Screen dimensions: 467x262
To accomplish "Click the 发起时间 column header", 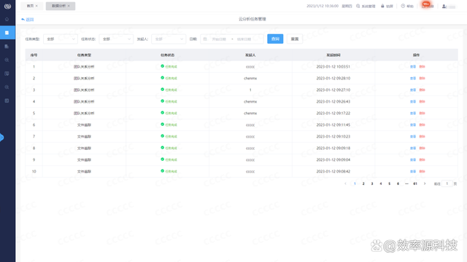I will 333,55.
